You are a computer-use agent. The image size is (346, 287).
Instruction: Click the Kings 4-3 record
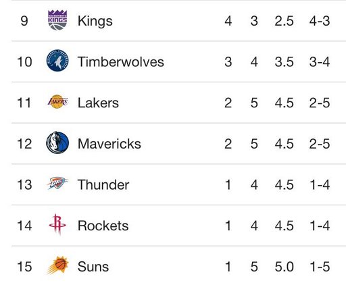pos(320,21)
